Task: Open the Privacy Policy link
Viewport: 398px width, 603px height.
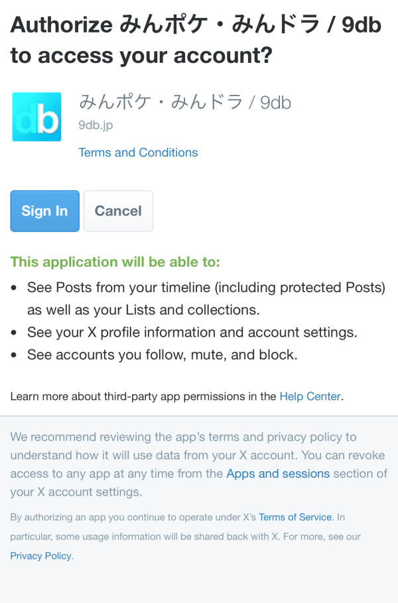Action: click(x=40, y=556)
